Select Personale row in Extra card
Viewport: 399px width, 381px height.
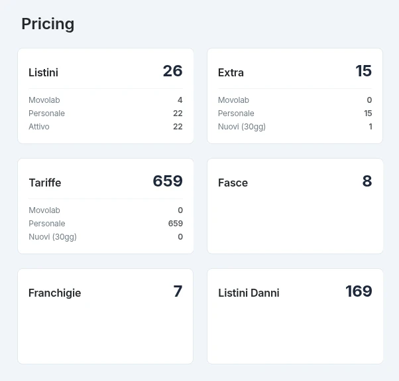click(295, 113)
